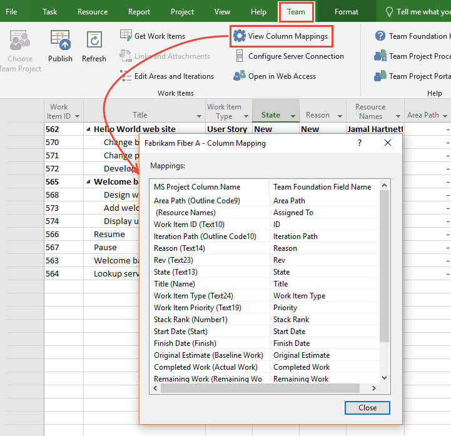The height and width of the screenshot is (436, 451).
Task: Click Configure Server Connection label
Action: pyautogui.click(x=296, y=56)
